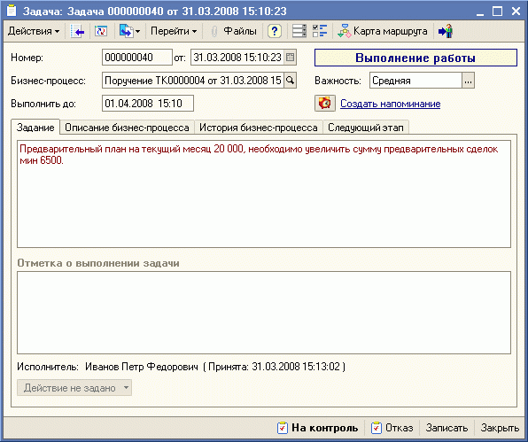Click the Создать напоминание link
This screenshot has width=528, height=442.
pos(391,104)
